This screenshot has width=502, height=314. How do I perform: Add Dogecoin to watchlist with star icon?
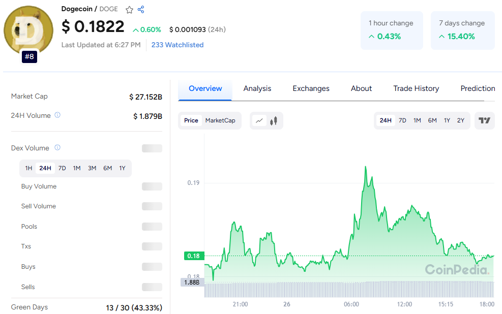point(129,10)
